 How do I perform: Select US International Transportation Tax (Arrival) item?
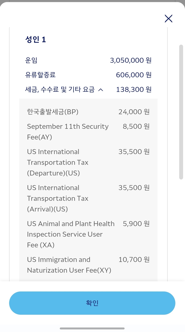coord(58,198)
